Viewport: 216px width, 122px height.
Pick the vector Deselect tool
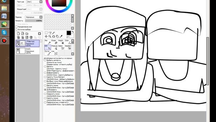click(x=68, y=47)
